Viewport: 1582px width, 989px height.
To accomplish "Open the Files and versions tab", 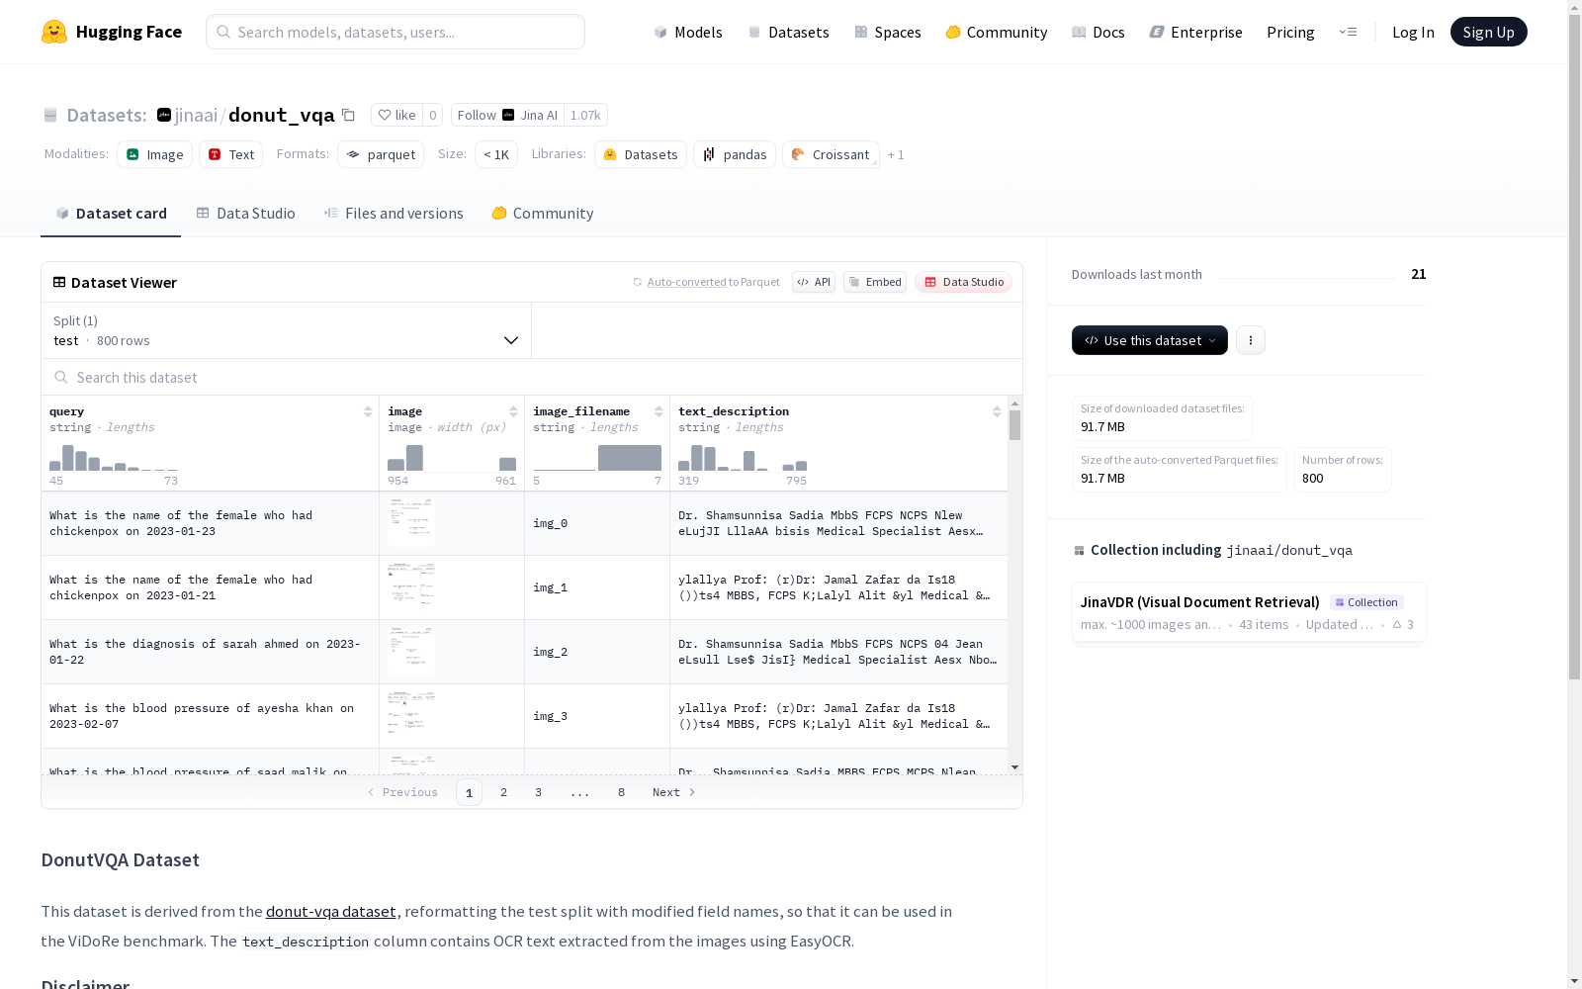I will tap(394, 214).
